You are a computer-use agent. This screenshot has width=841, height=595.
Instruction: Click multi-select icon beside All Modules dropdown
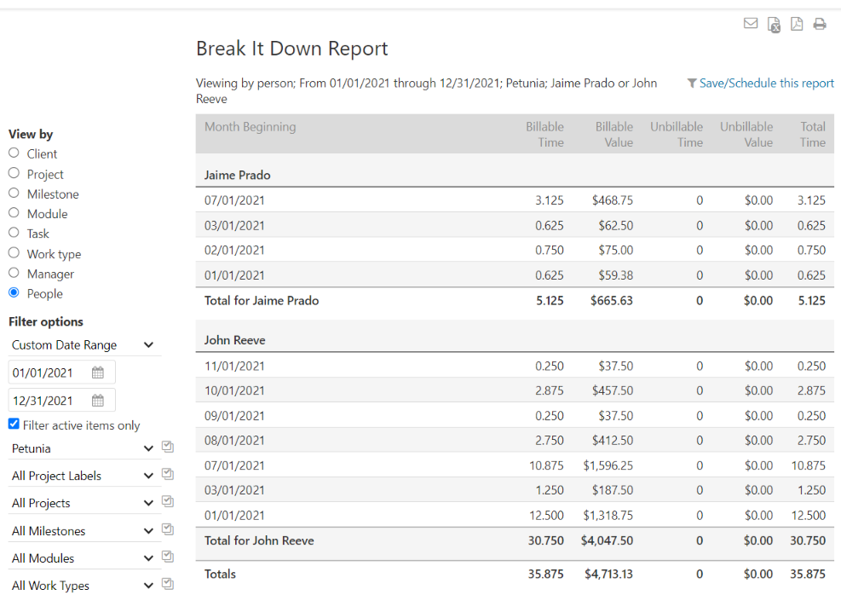point(168,557)
